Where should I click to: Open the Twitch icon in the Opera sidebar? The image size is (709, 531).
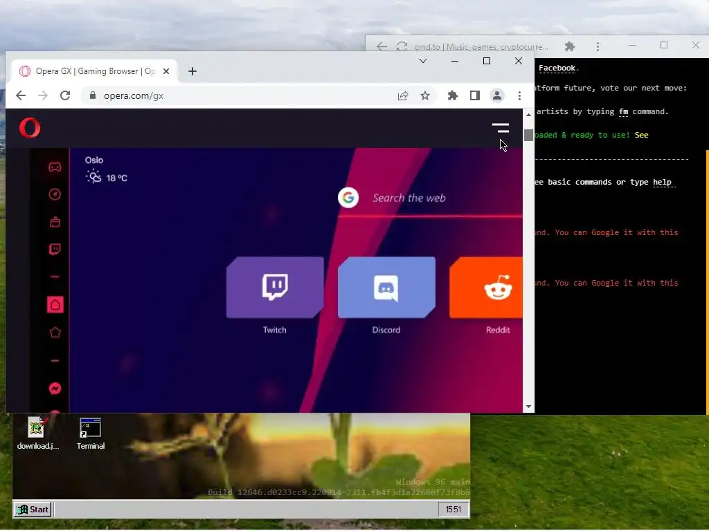coord(55,249)
